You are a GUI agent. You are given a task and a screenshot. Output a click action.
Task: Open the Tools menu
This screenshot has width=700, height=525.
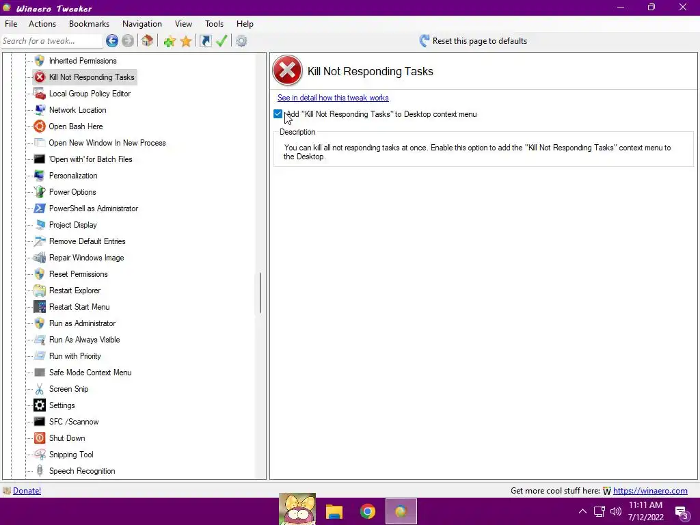click(214, 24)
